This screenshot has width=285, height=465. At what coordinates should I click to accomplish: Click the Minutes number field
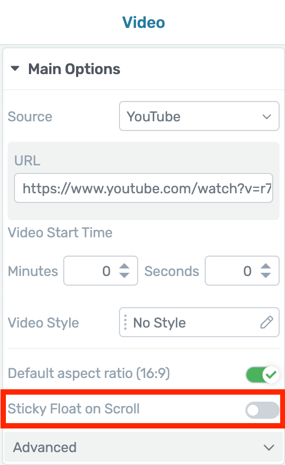pyautogui.click(x=101, y=271)
